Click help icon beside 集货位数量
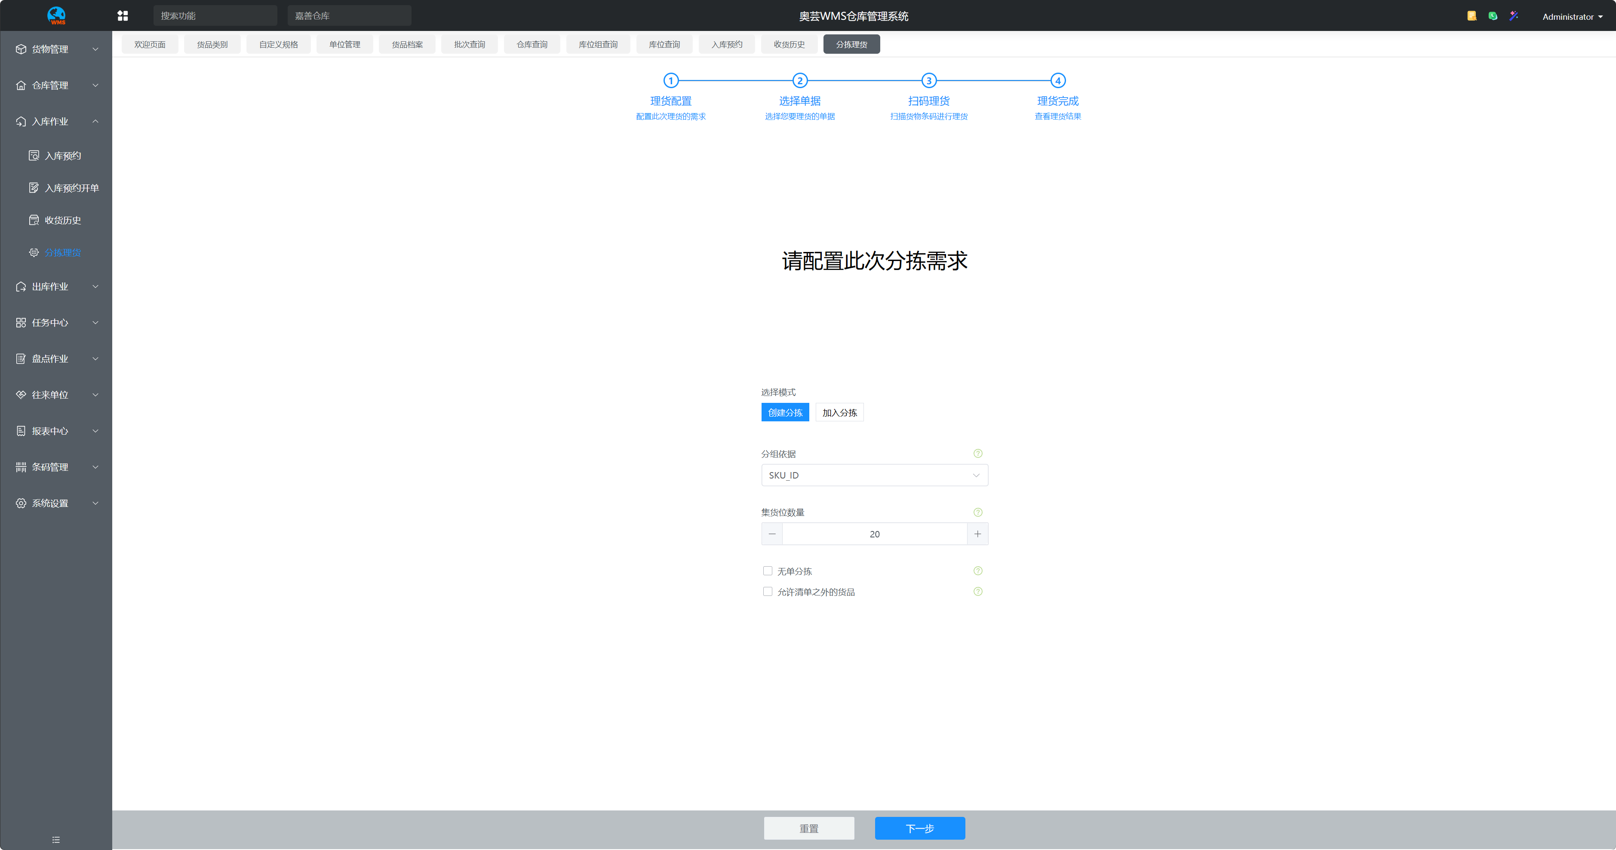Screen dimensions: 1616x850 (977, 512)
